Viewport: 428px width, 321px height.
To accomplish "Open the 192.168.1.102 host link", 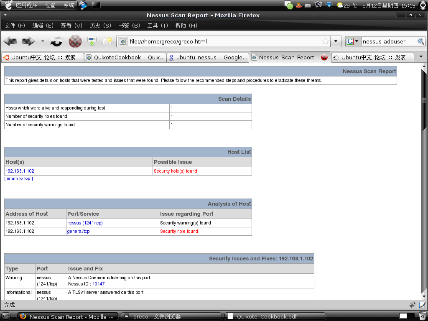I will click(20, 171).
